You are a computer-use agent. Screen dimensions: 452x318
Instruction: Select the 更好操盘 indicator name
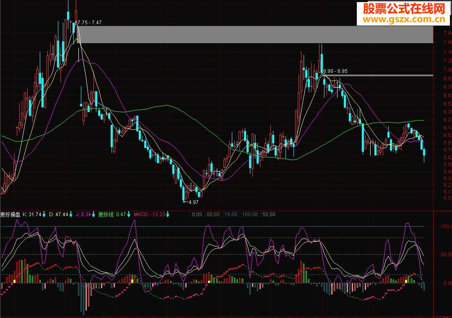click(10, 215)
